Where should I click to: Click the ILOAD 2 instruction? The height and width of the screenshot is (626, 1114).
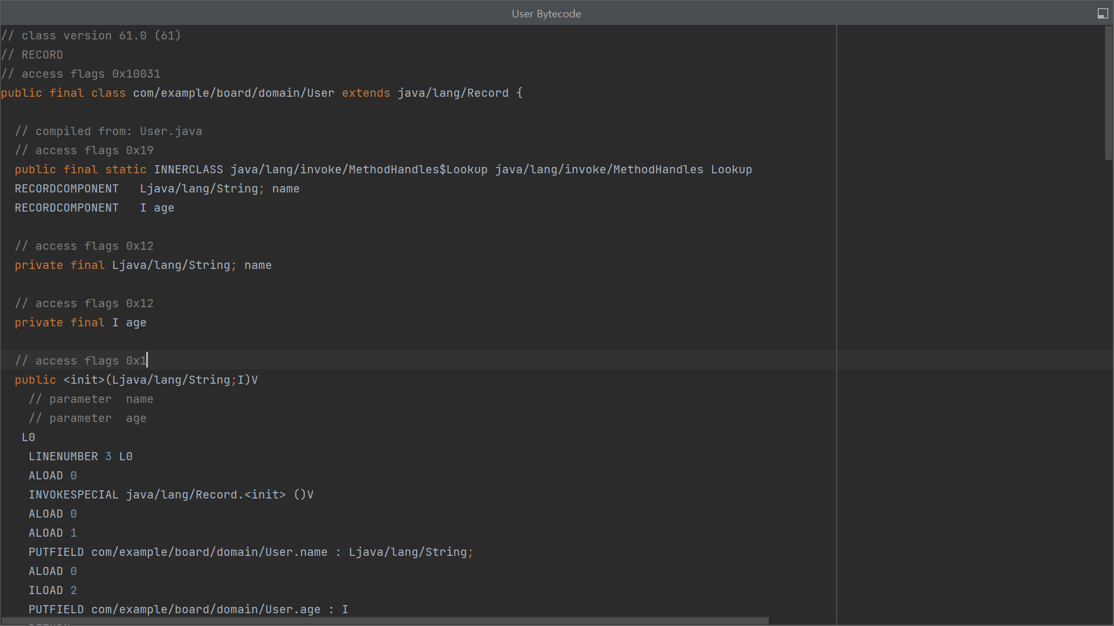52,590
